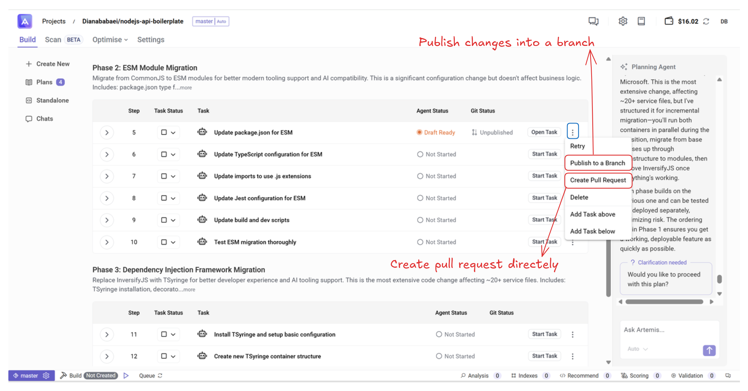The width and height of the screenshot is (748, 391).
Task: Expand step 7 Update imports row
Action: click(107, 176)
